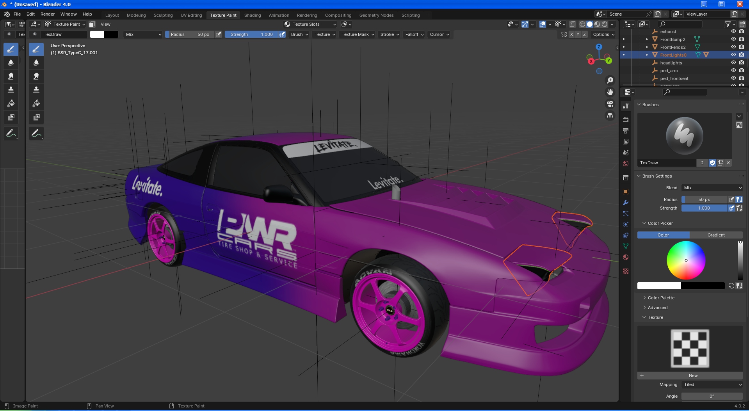
Task: Toggle camera view icon in viewport
Action: (610, 104)
